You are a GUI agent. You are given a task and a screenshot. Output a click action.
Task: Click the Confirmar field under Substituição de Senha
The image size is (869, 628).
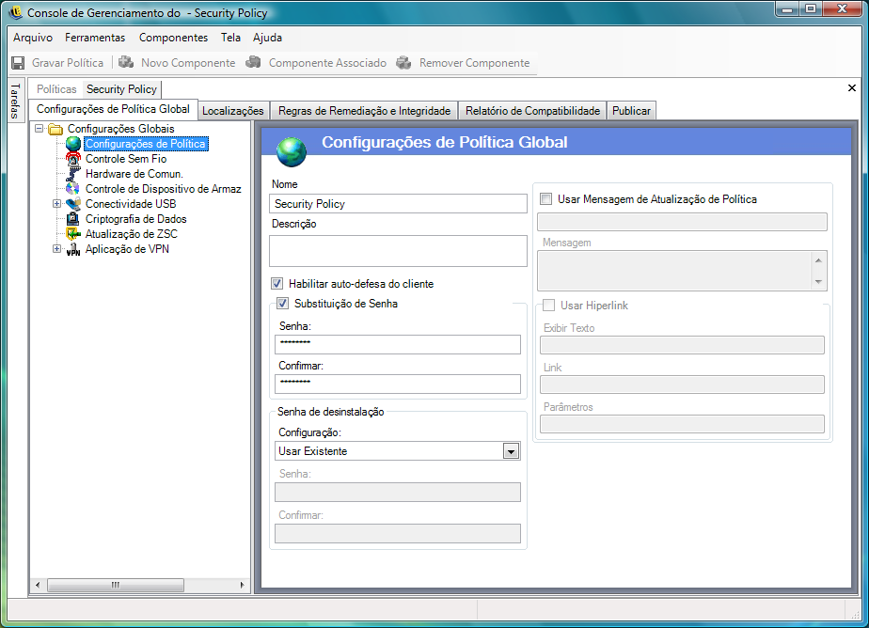[x=398, y=384]
